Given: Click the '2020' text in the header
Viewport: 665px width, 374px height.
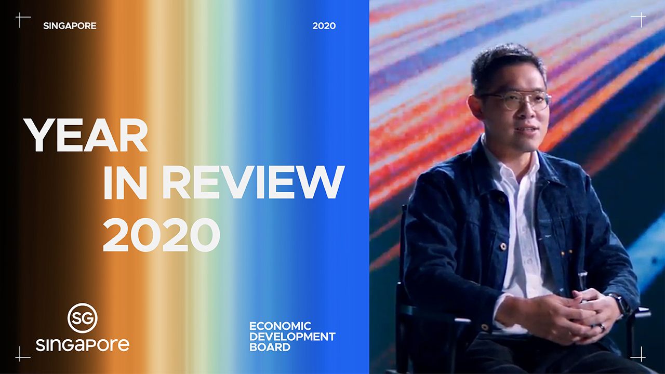Looking at the screenshot, I should (x=324, y=25).
